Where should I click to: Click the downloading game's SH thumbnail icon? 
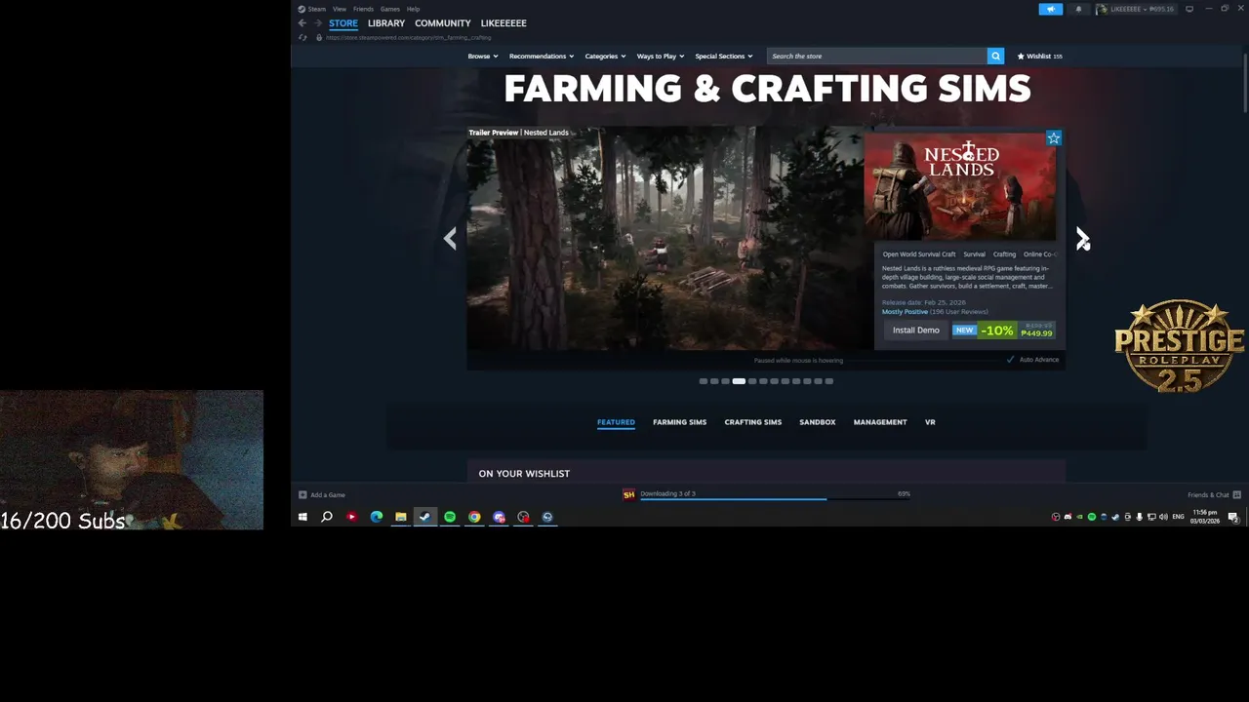tap(628, 494)
